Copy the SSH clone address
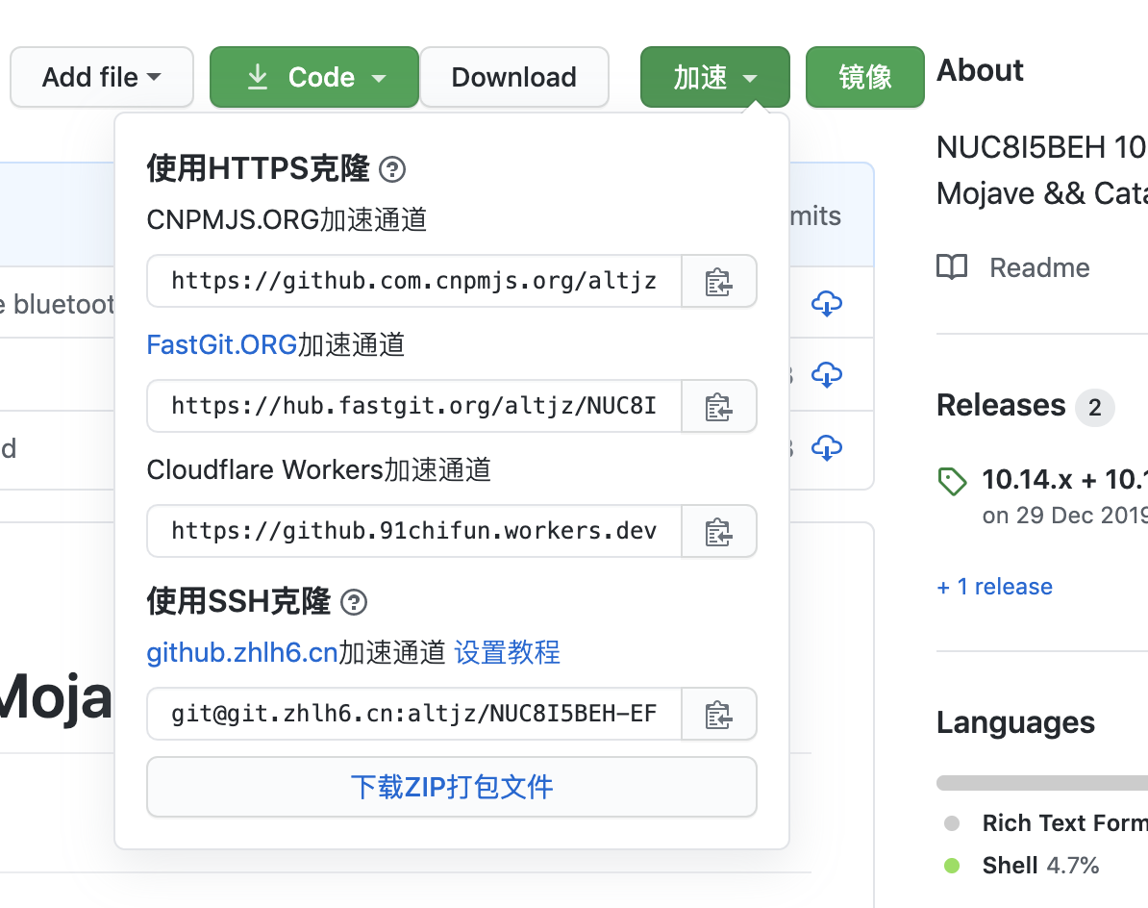The height and width of the screenshot is (908, 1148). pyautogui.click(x=718, y=715)
